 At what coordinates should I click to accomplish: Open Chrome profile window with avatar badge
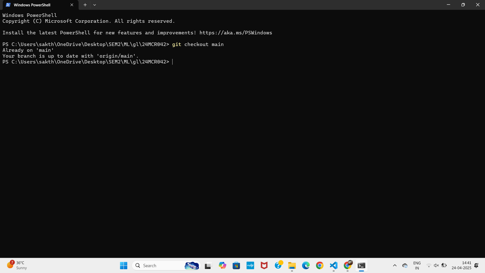click(x=348, y=265)
